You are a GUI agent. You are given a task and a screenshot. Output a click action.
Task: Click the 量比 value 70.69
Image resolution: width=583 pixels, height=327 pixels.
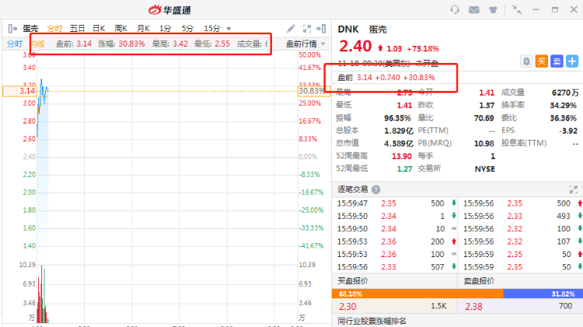coord(484,118)
